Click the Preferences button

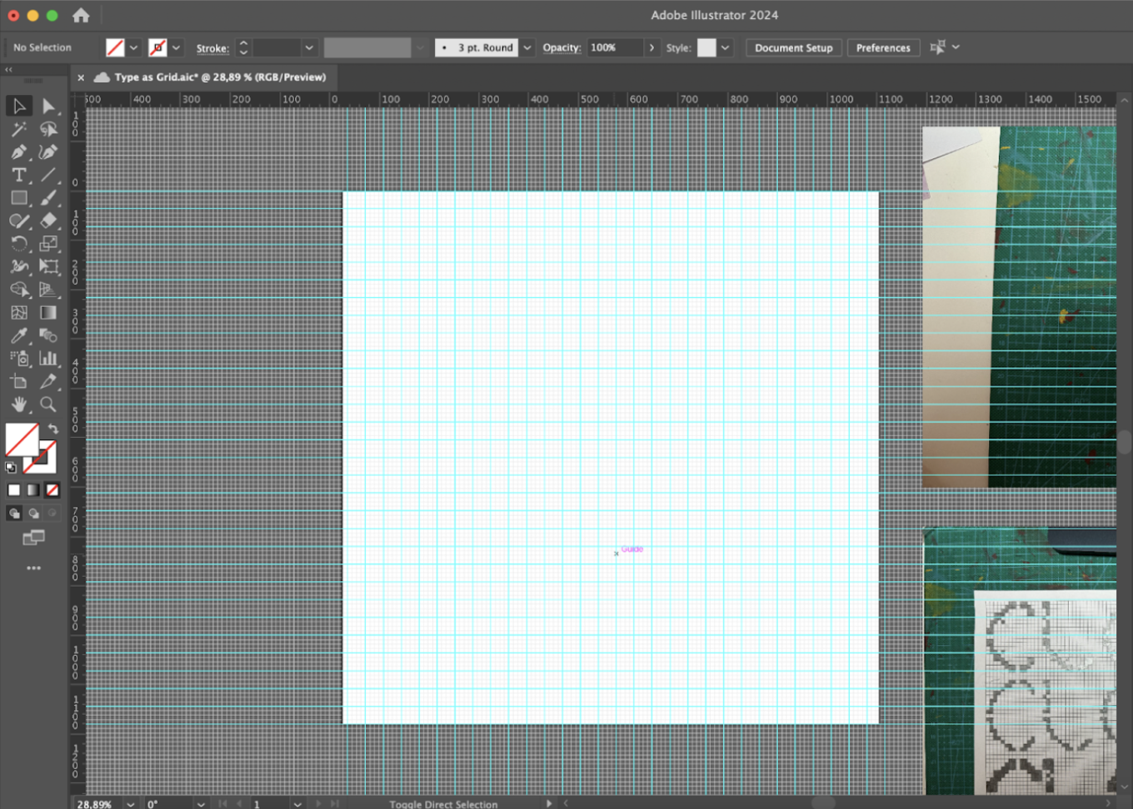(883, 47)
